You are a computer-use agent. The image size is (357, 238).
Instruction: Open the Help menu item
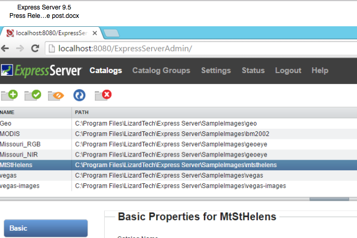coord(320,70)
